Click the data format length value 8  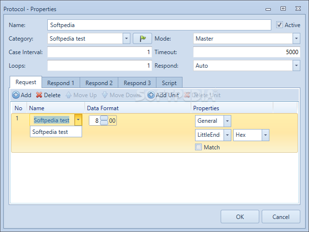pyautogui.click(x=95, y=120)
